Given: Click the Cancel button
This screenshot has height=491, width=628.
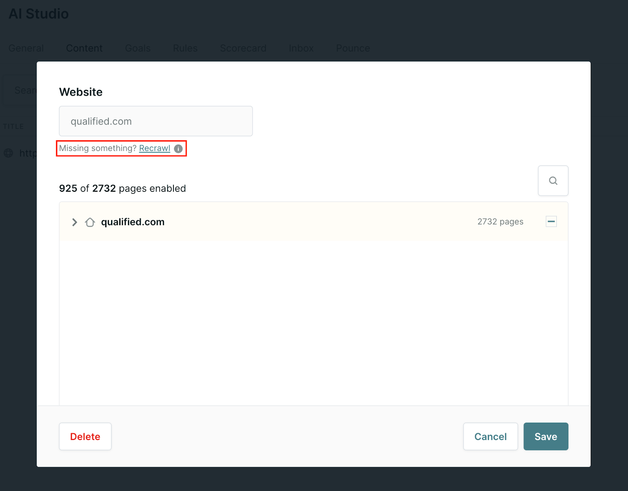Looking at the screenshot, I should (490, 436).
